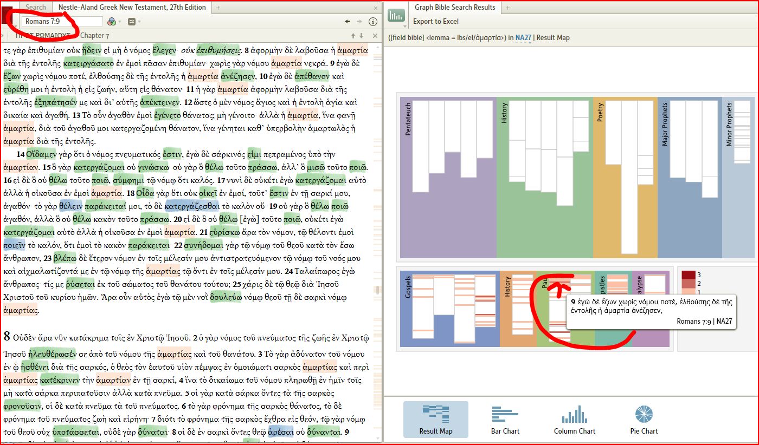Click the Minor Prophets section of the map
Screen dimensions: 759x445
coord(738,178)
